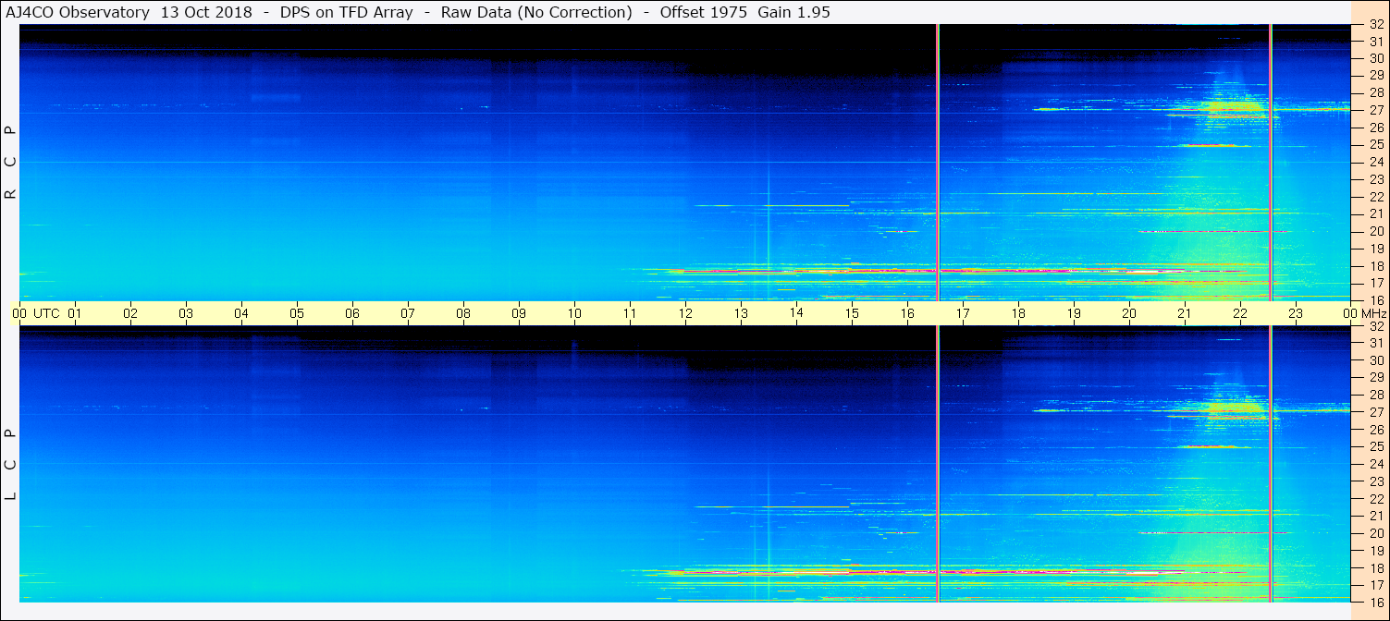Select the "10" hour label on the time axis
This screenshot has height=621, width=1390.
coord(574,313)
